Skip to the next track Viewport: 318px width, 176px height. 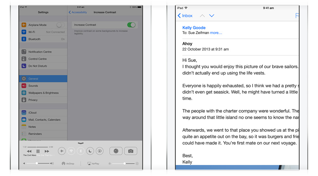coord(47,151)
